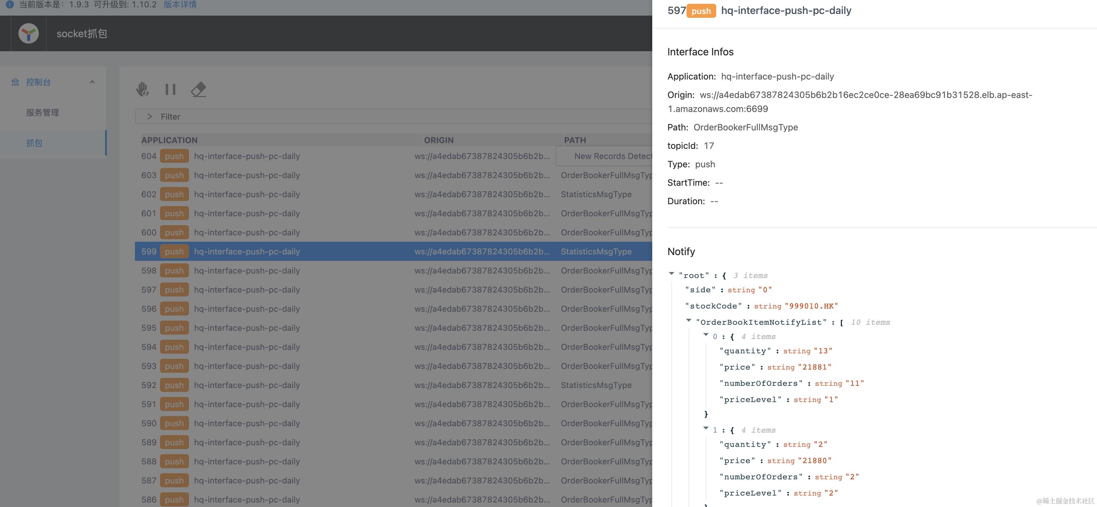Image resolution: width=1097 pixels, height=507 pixels.
Task: Click push badge in detail panel header
Action: [701, 11]
